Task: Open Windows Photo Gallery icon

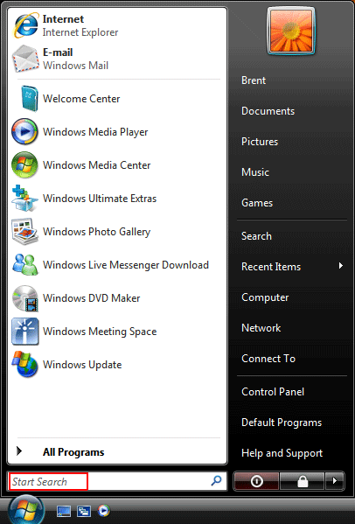Action: click(x=24, y=231)
